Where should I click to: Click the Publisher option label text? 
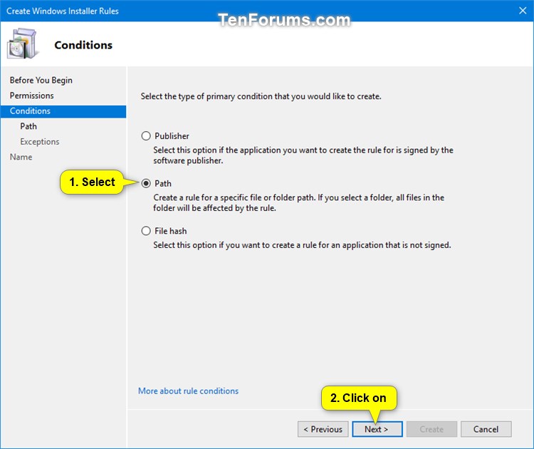click(x=172, y=136)
